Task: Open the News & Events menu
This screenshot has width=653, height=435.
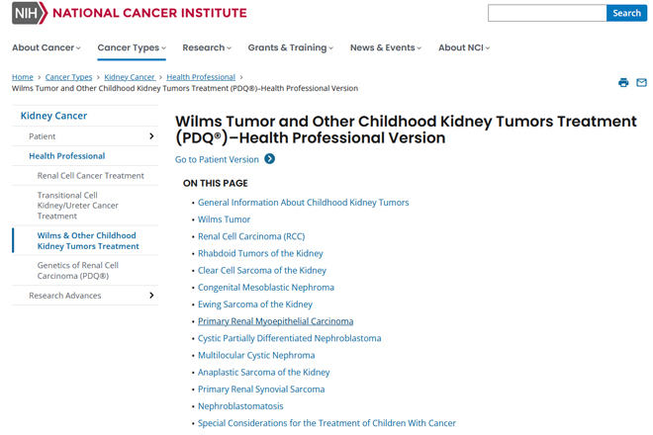Action: (x=386, y=47)
